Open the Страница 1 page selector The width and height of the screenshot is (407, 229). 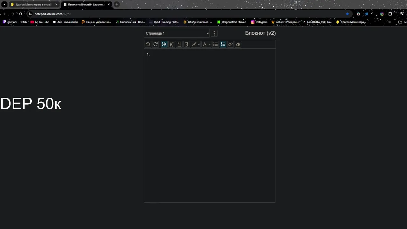pos(177,33)
